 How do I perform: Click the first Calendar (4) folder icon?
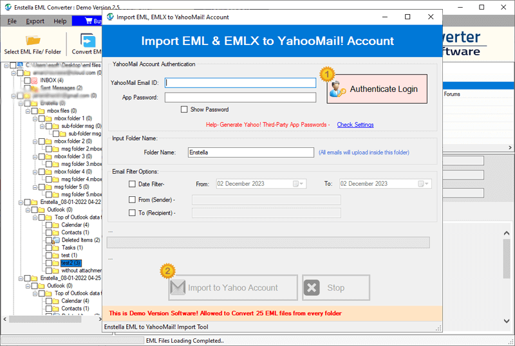point(56,225)
